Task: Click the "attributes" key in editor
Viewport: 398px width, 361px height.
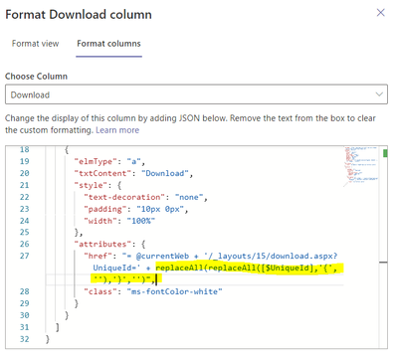Action: (x=102, y=245)
